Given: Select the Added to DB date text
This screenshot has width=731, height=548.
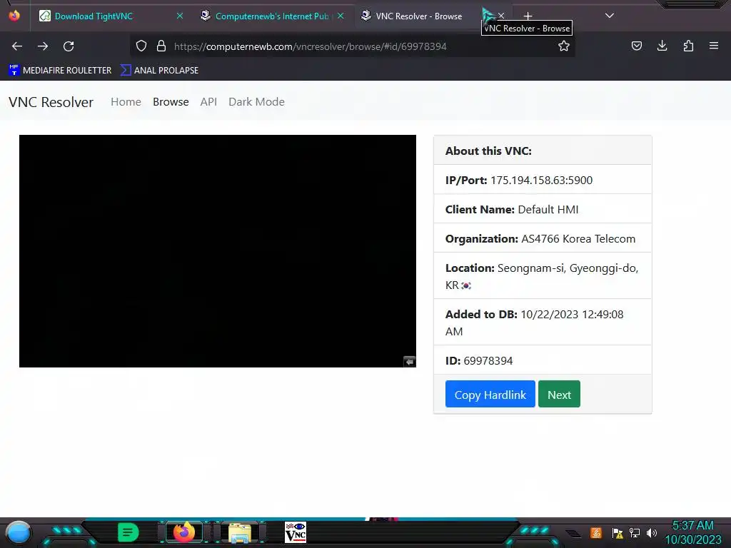Looking at the screenshot, I should (534, 323).
